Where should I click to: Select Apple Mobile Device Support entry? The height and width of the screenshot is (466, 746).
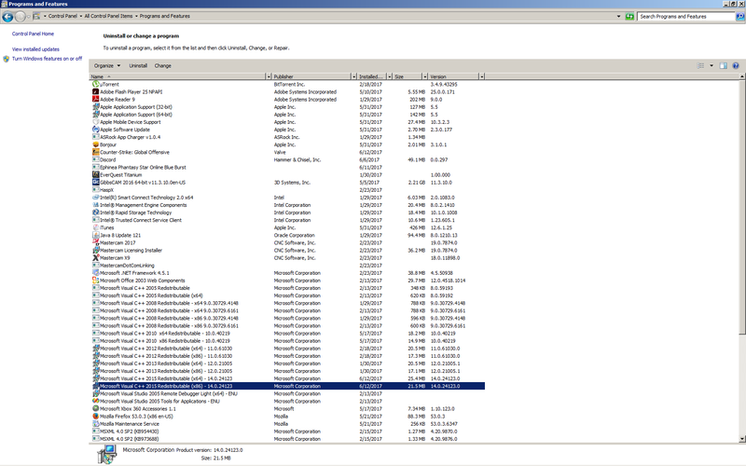[x=288, y=122]
